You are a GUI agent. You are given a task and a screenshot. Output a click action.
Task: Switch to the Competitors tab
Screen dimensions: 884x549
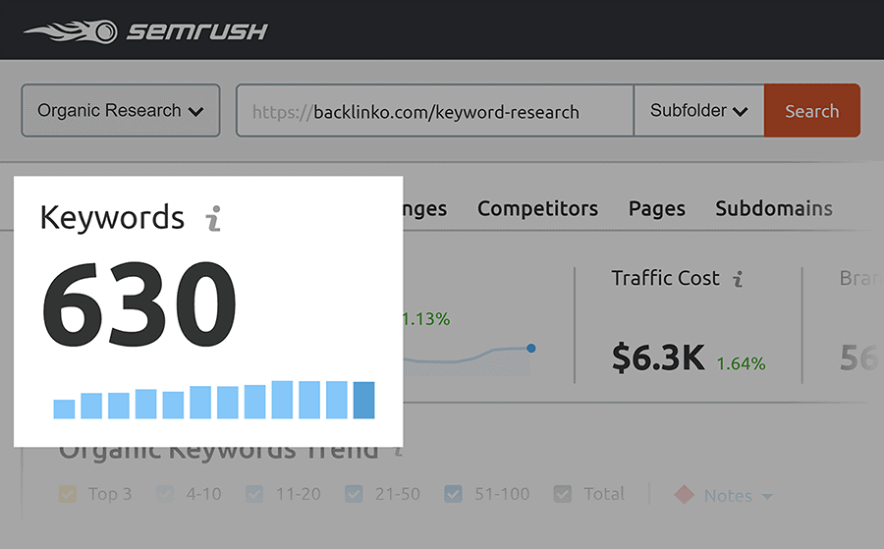coord(537,209)
